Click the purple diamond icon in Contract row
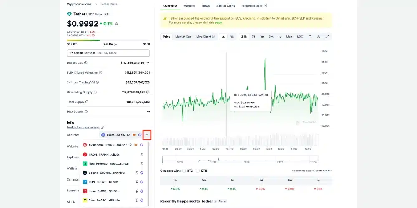The image size is (417, 208). pos(140,135)
